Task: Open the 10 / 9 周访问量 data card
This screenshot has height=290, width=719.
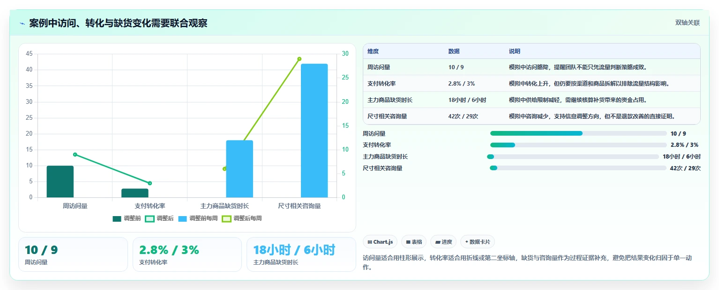Action: click(73, 254)
